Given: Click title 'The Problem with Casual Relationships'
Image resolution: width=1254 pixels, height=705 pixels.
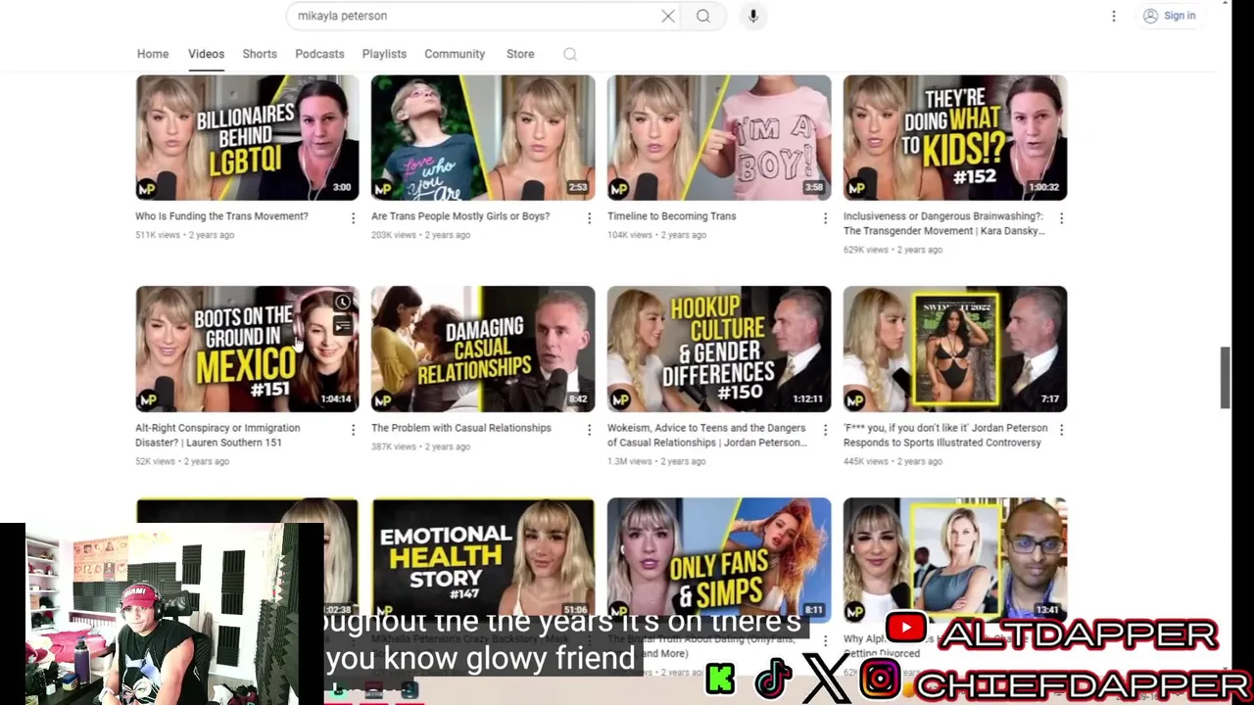Looking at the screenshot, I should [460, 428].
